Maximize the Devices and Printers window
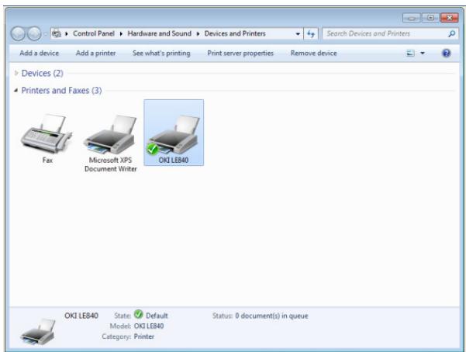 (x=430, y=18)
